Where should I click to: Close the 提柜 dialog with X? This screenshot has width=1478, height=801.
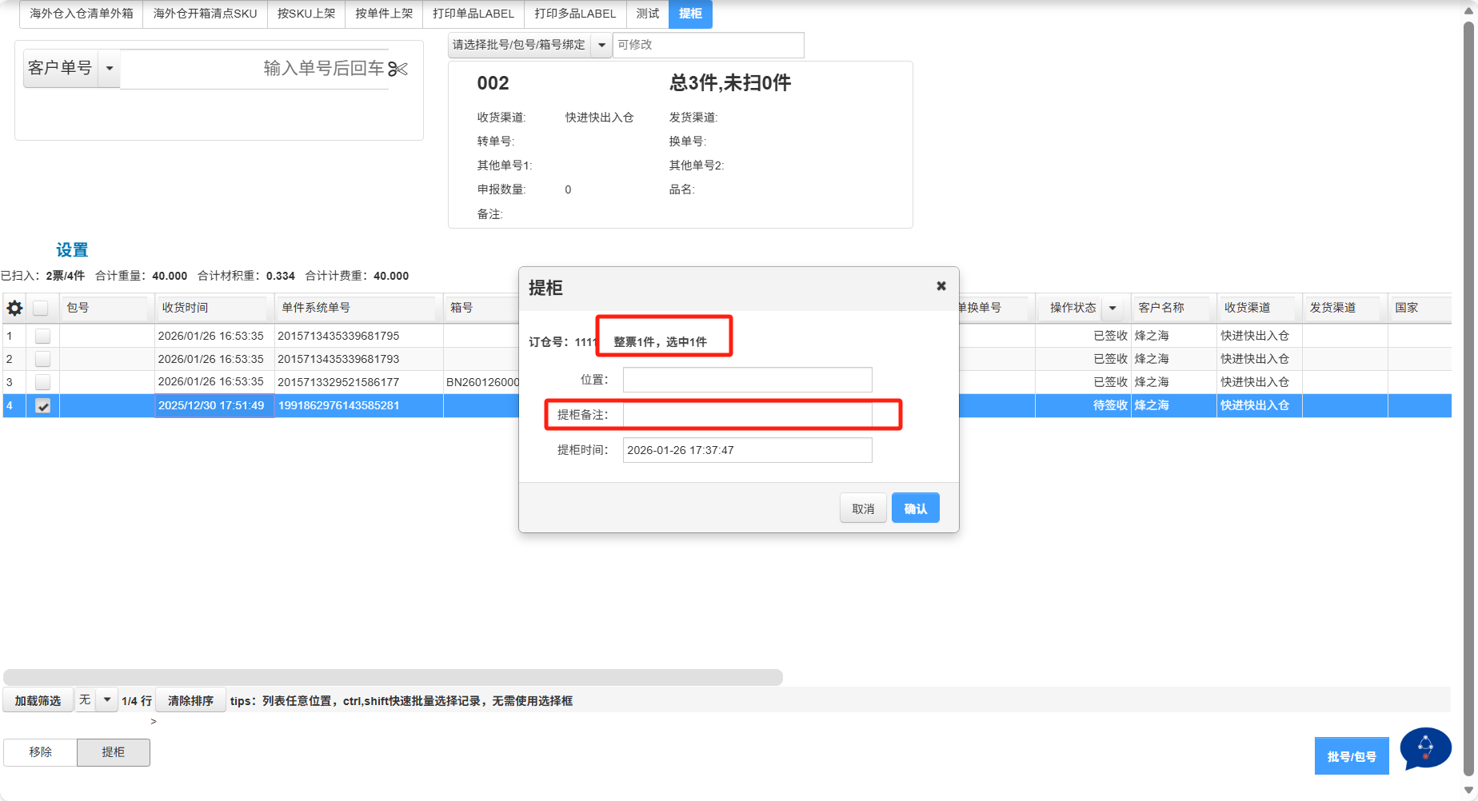click(x=941, y=286)
